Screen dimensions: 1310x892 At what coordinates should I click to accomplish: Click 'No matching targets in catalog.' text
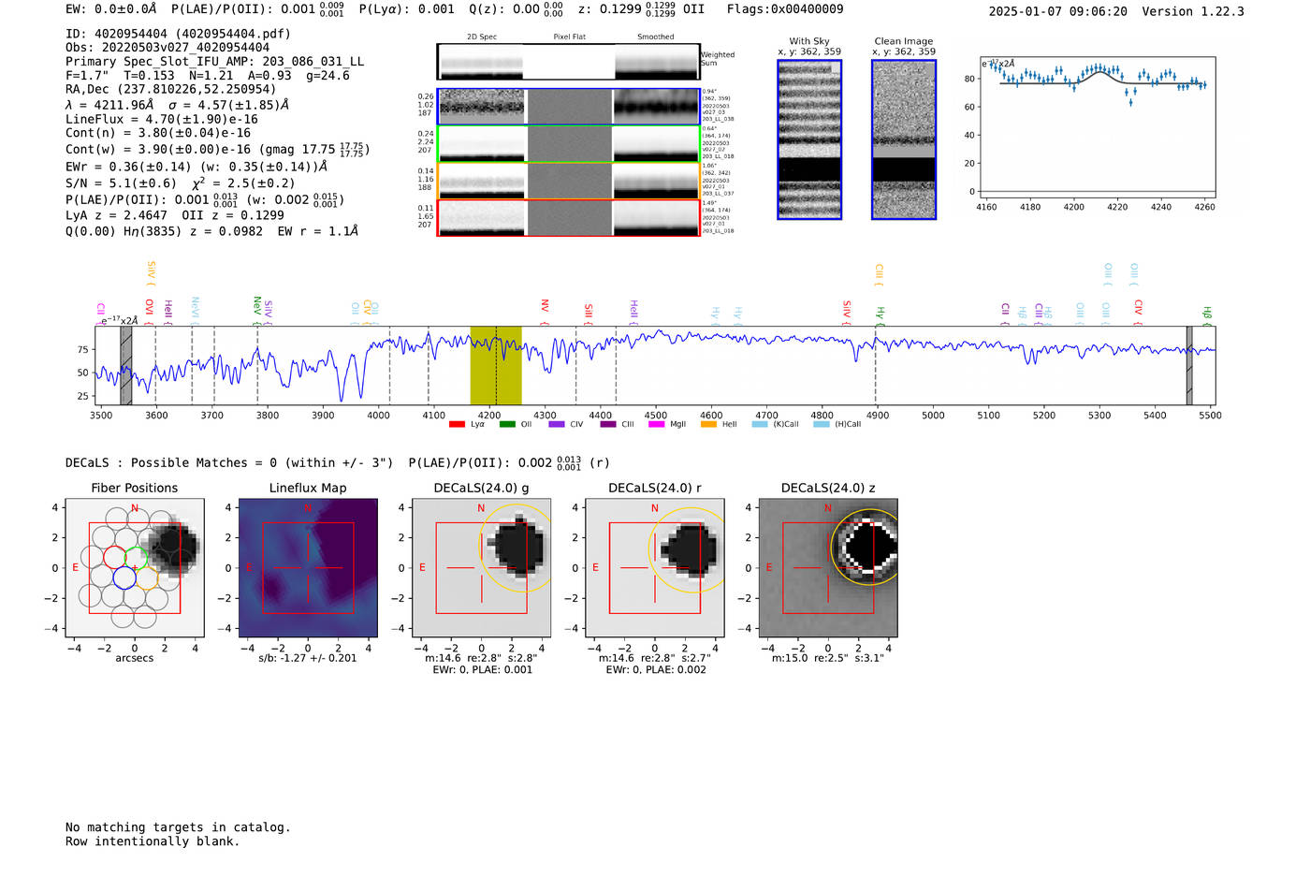tap(178, 827)
